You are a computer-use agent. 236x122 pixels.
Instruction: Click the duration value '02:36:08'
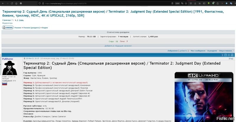[x=50, y=108]
